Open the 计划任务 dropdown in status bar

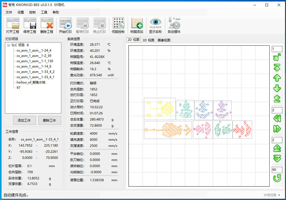[271, 195]
